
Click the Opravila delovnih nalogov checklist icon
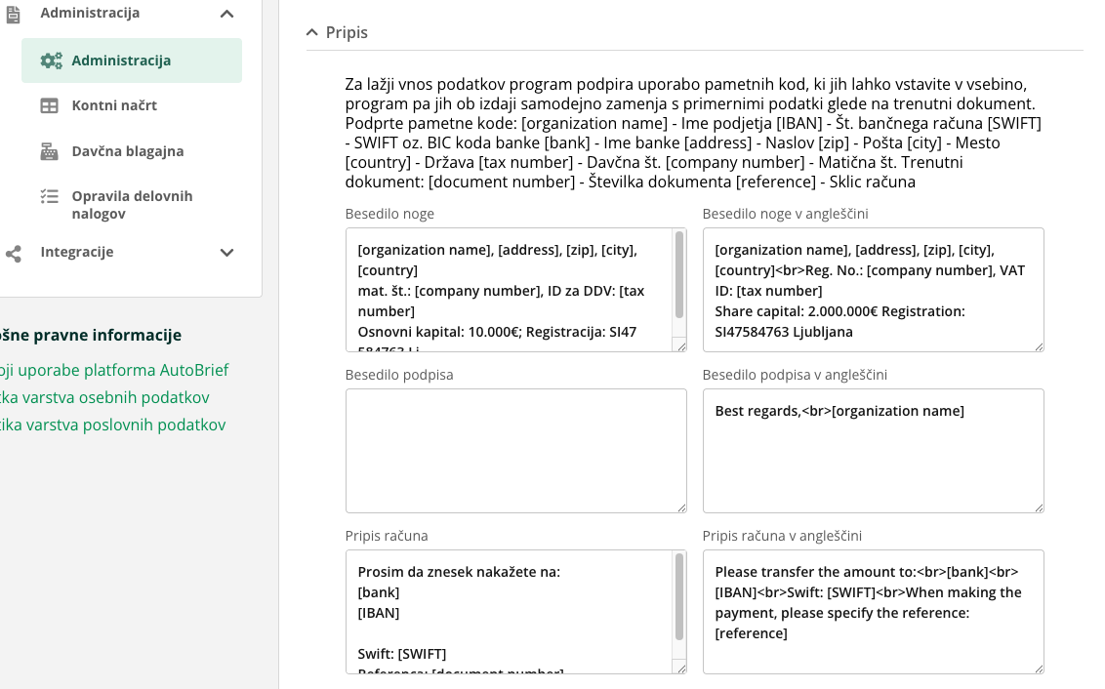pyautogui.click(x=49, y=196)
